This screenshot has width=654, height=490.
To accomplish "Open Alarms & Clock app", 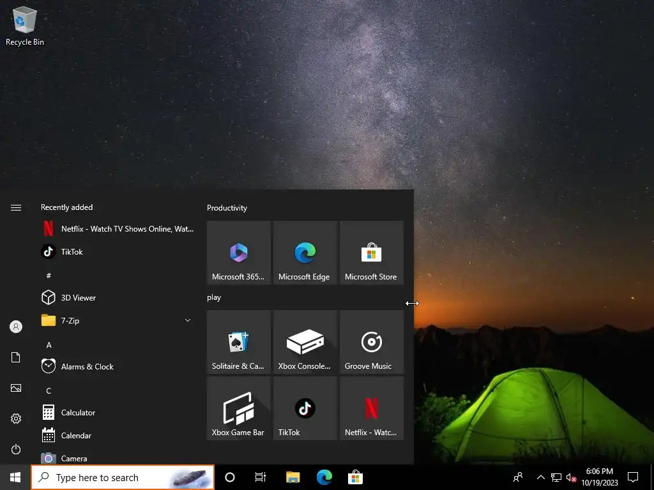I will [x=118, y=367].
